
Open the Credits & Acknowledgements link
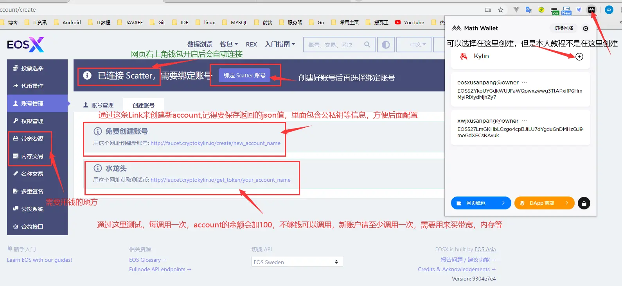(457, 269)
